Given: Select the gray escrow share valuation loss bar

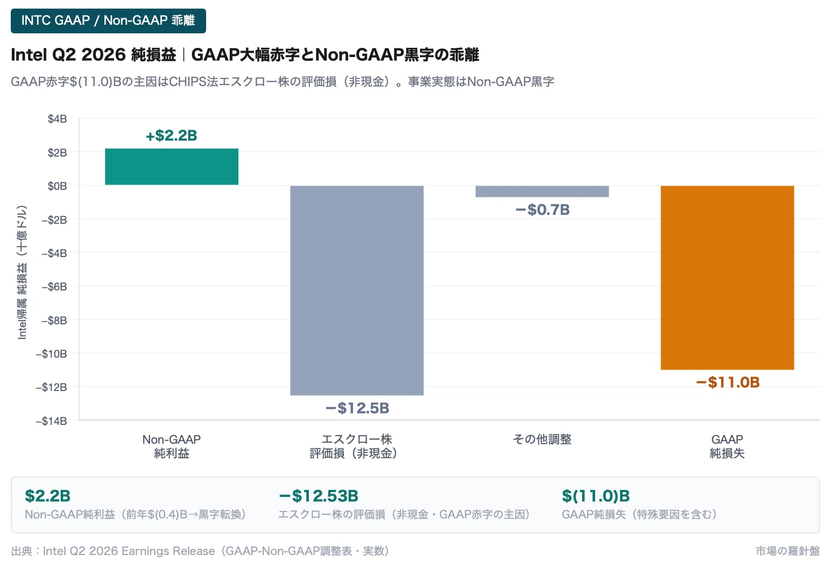Looking at the screenshot, I should (357, 290).
